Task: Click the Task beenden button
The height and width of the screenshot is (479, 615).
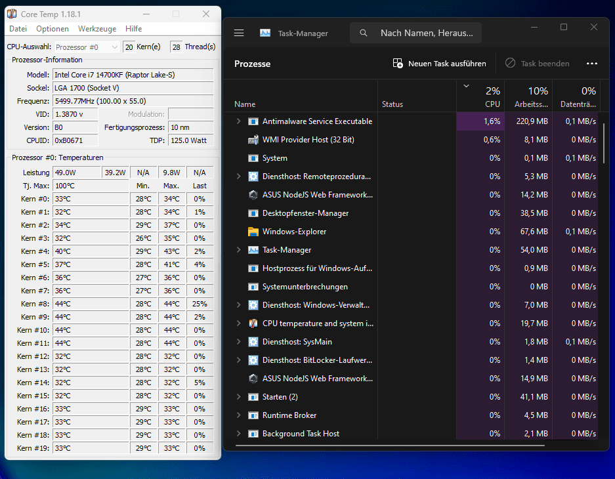Action: [x=538, y=64]
